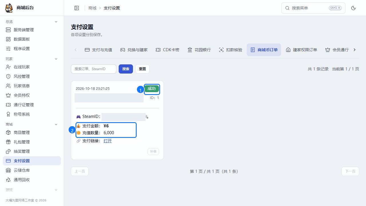Viewport: 366px width, 206px height.
Task: Click the chain link icon beside 支付链接
Action: pos(78,141)
